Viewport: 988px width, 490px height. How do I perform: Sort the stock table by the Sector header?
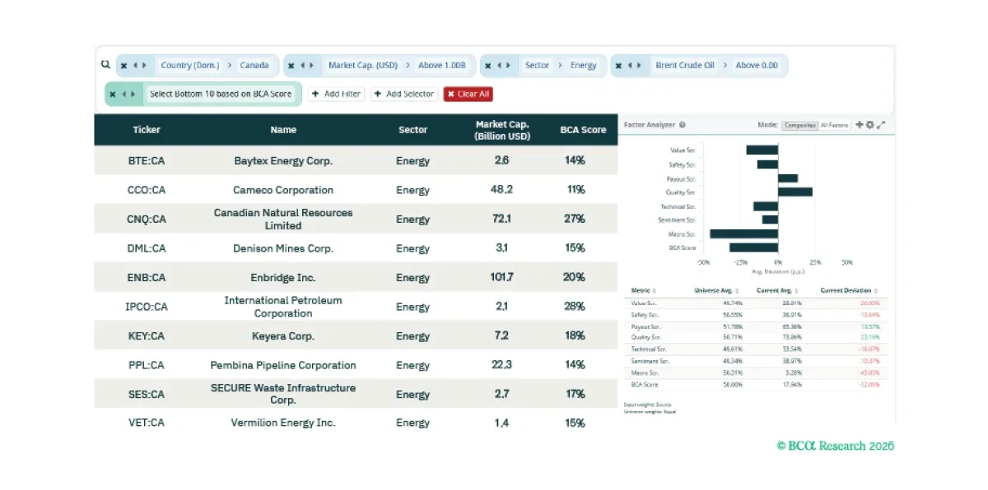point(413,130)
